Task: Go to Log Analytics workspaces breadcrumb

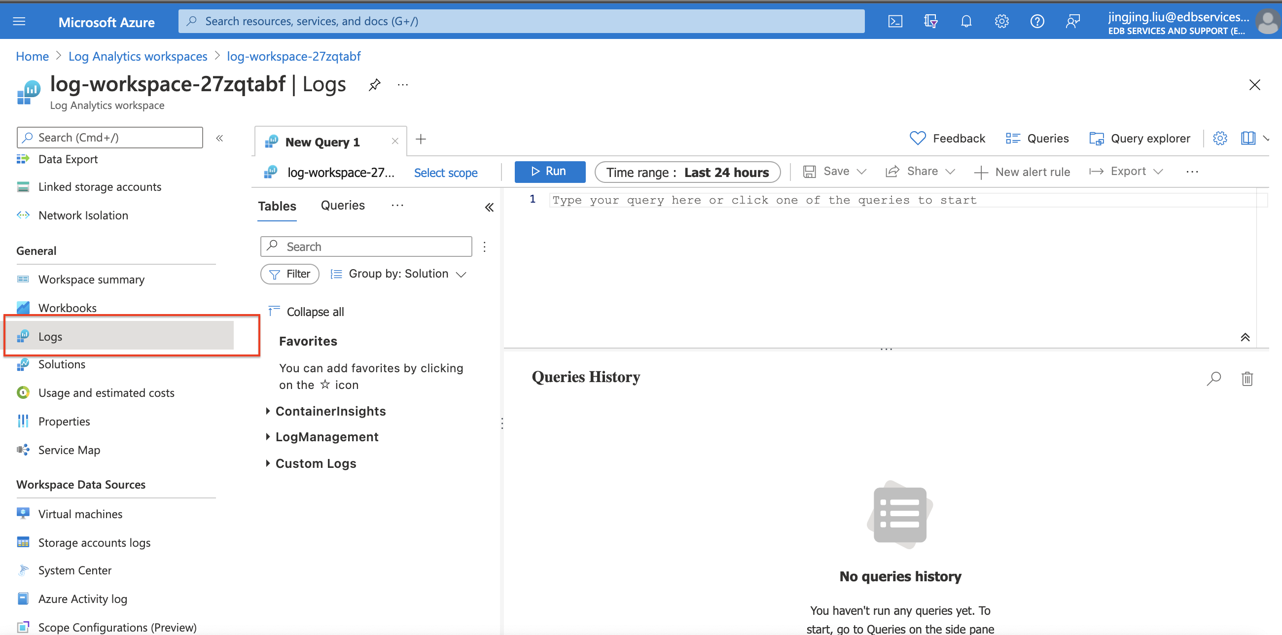Action: click(x=138, y=56)
